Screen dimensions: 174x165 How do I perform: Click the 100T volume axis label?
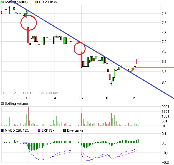[165, 116]
